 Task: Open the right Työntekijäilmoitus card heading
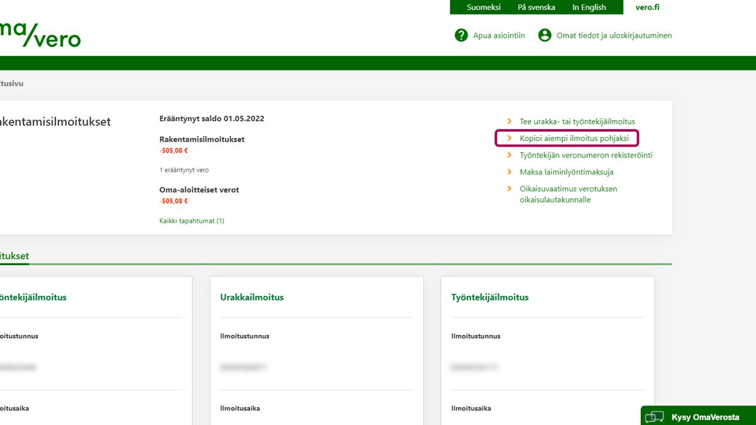click(x=490, y=297)
